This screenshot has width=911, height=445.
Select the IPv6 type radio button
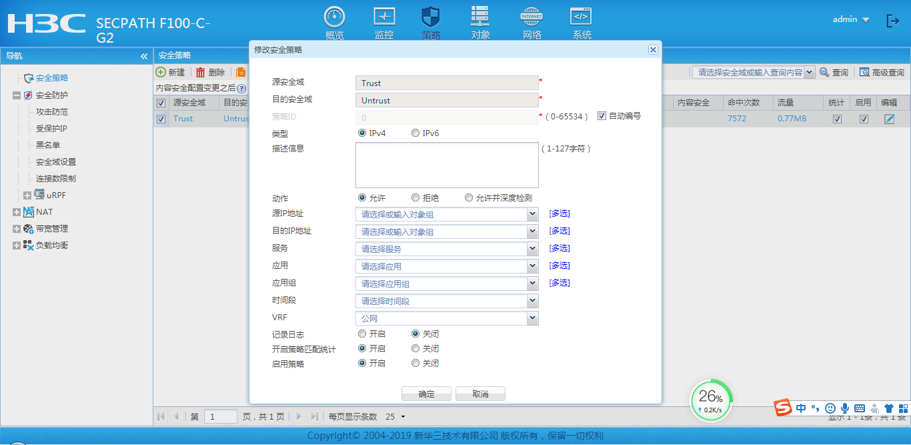click(415, 133)
